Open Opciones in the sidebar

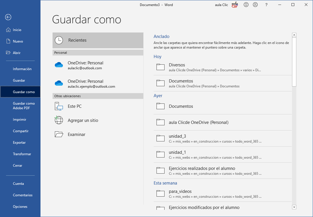(x=20, y=207)
